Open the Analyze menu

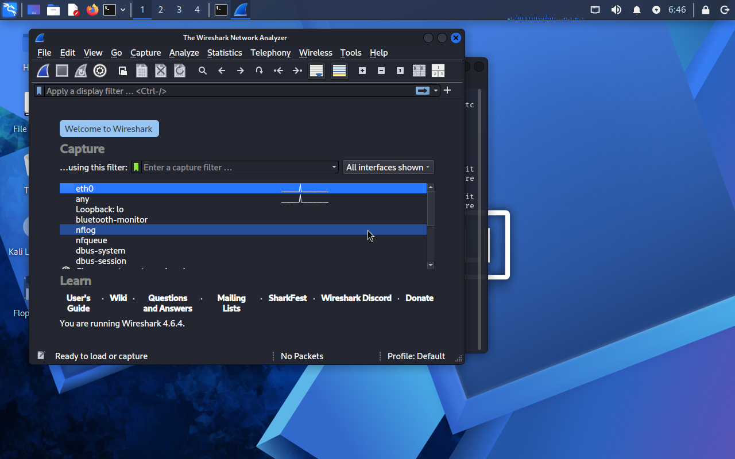184,53
